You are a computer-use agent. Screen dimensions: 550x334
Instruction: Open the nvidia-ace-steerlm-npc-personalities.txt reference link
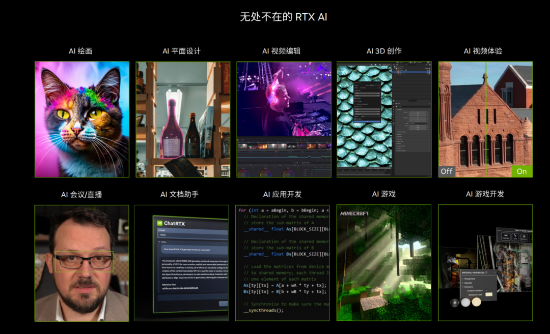pos(180,288)
